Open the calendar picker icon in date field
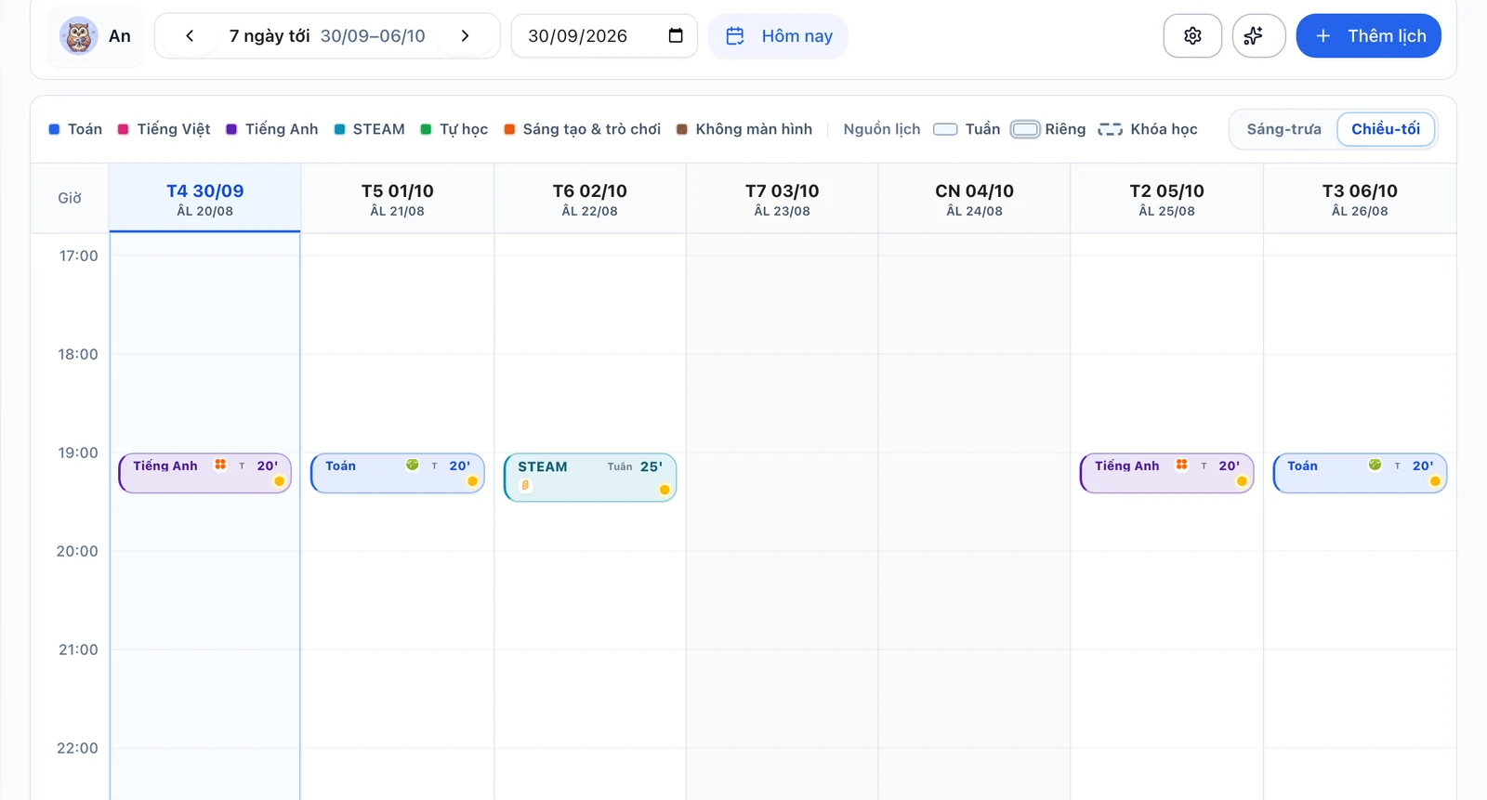 click(x=676, y=35)
